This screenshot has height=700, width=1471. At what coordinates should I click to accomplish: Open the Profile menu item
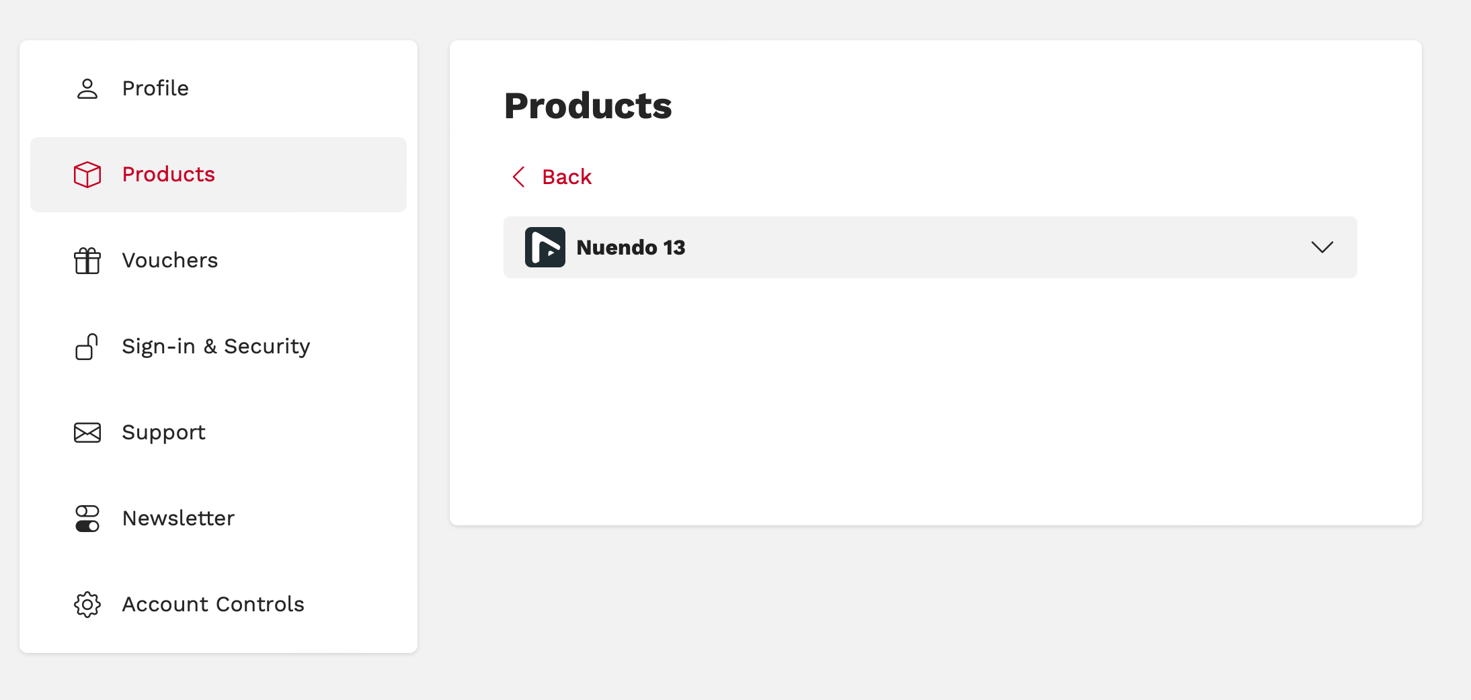[155, 89]
